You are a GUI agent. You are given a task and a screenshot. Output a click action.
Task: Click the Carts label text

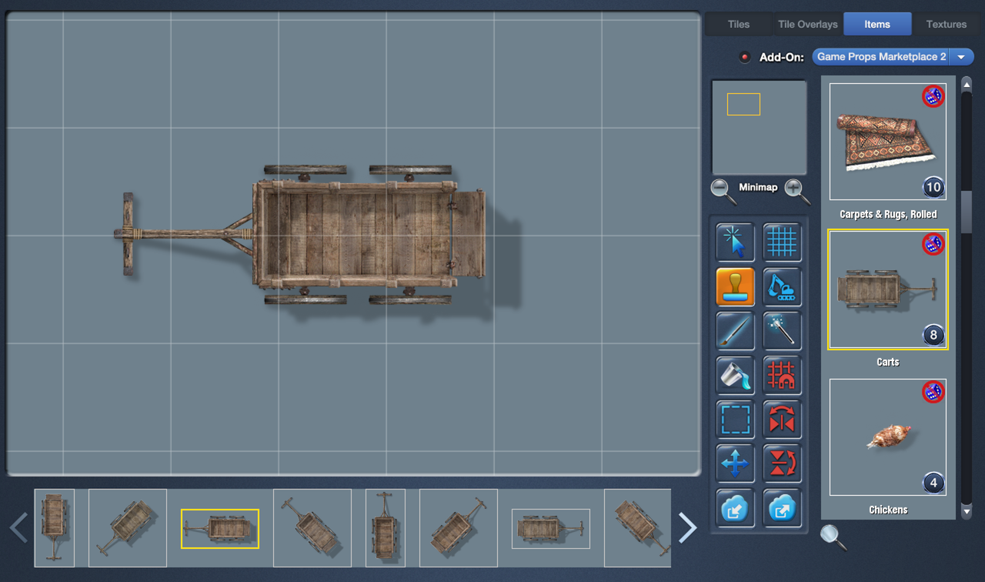(888, 362)
